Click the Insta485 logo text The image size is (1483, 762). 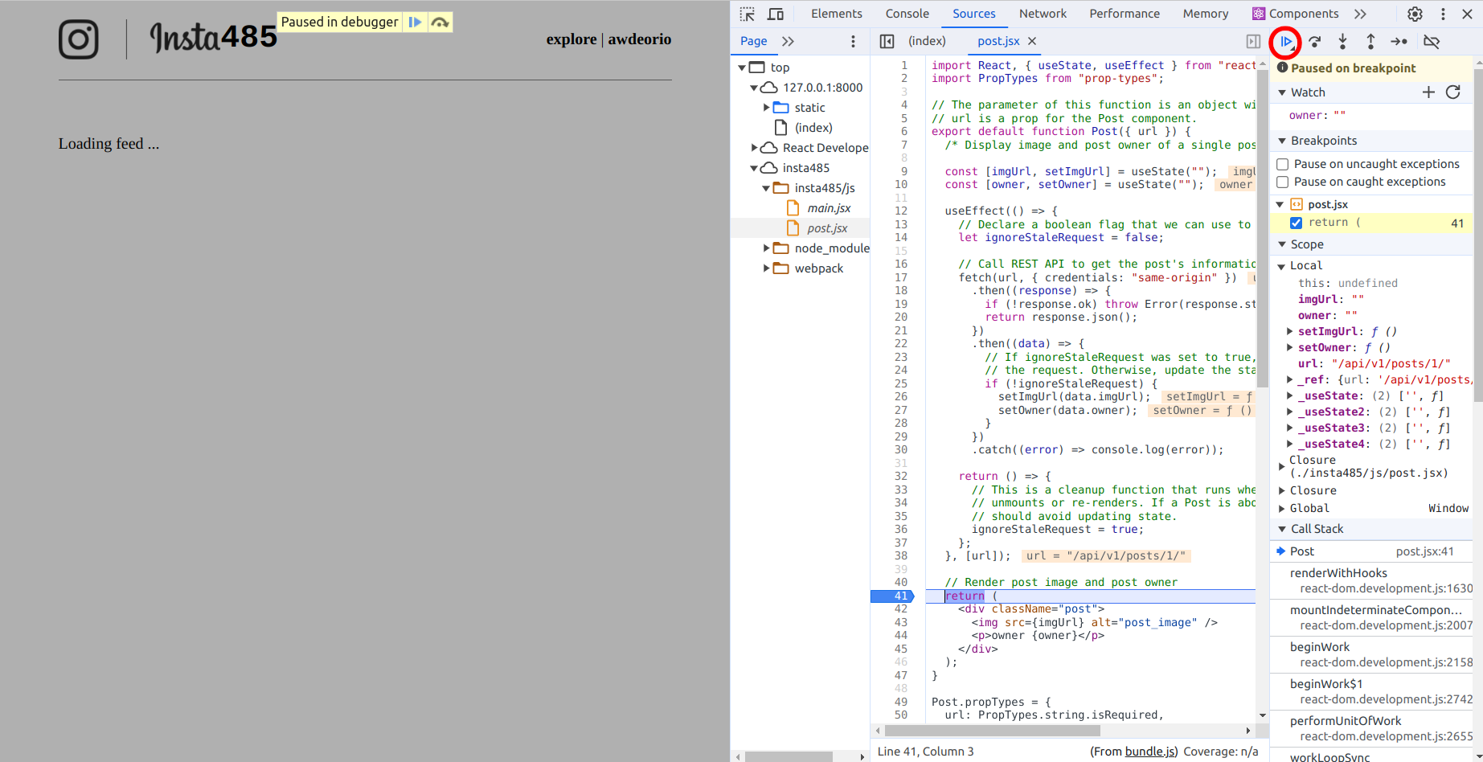coord(214,36)
